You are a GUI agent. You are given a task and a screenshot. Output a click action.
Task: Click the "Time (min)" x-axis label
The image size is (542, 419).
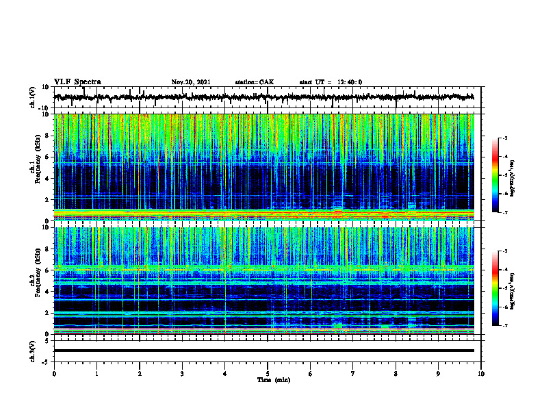pos(274,380)
